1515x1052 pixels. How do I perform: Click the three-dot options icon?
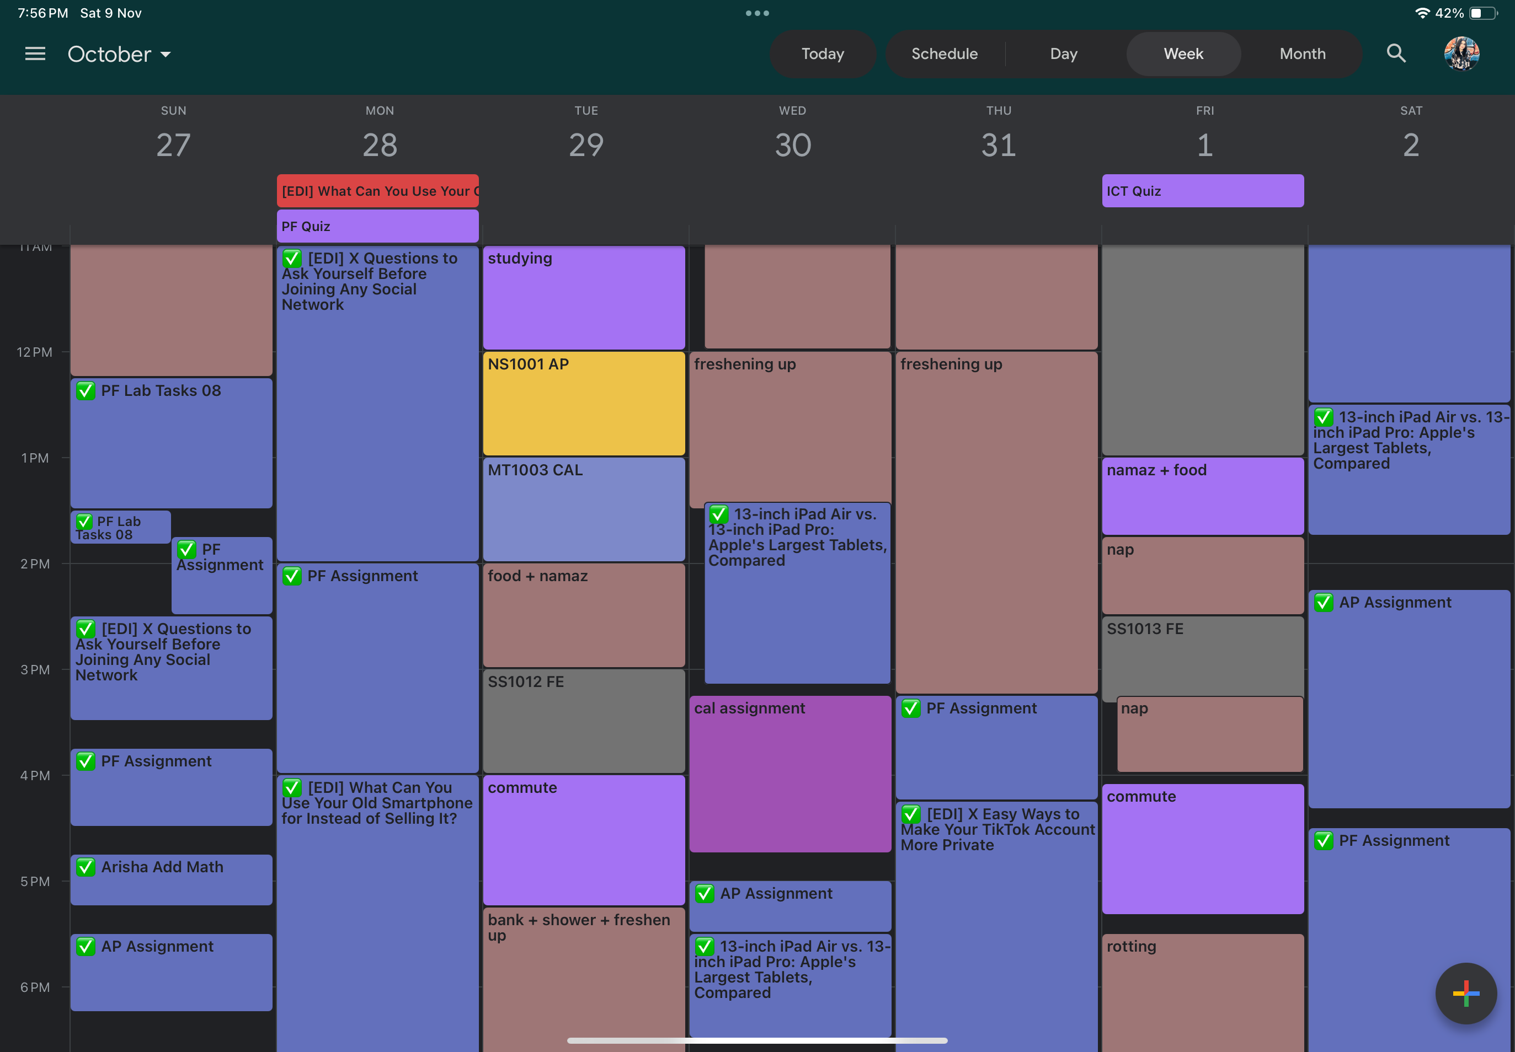756,13
